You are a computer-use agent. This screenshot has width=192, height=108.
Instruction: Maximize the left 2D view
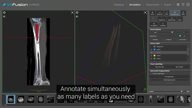pos(72,13)
